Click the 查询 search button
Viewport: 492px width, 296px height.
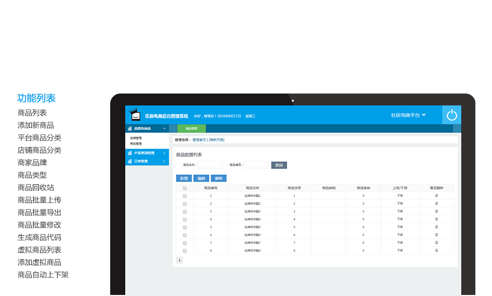(279, 165)
